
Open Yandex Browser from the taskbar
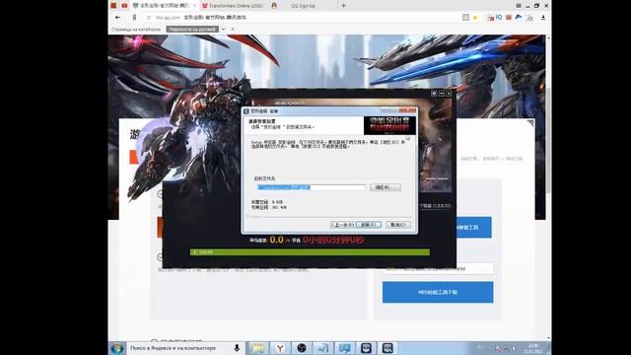280,348
